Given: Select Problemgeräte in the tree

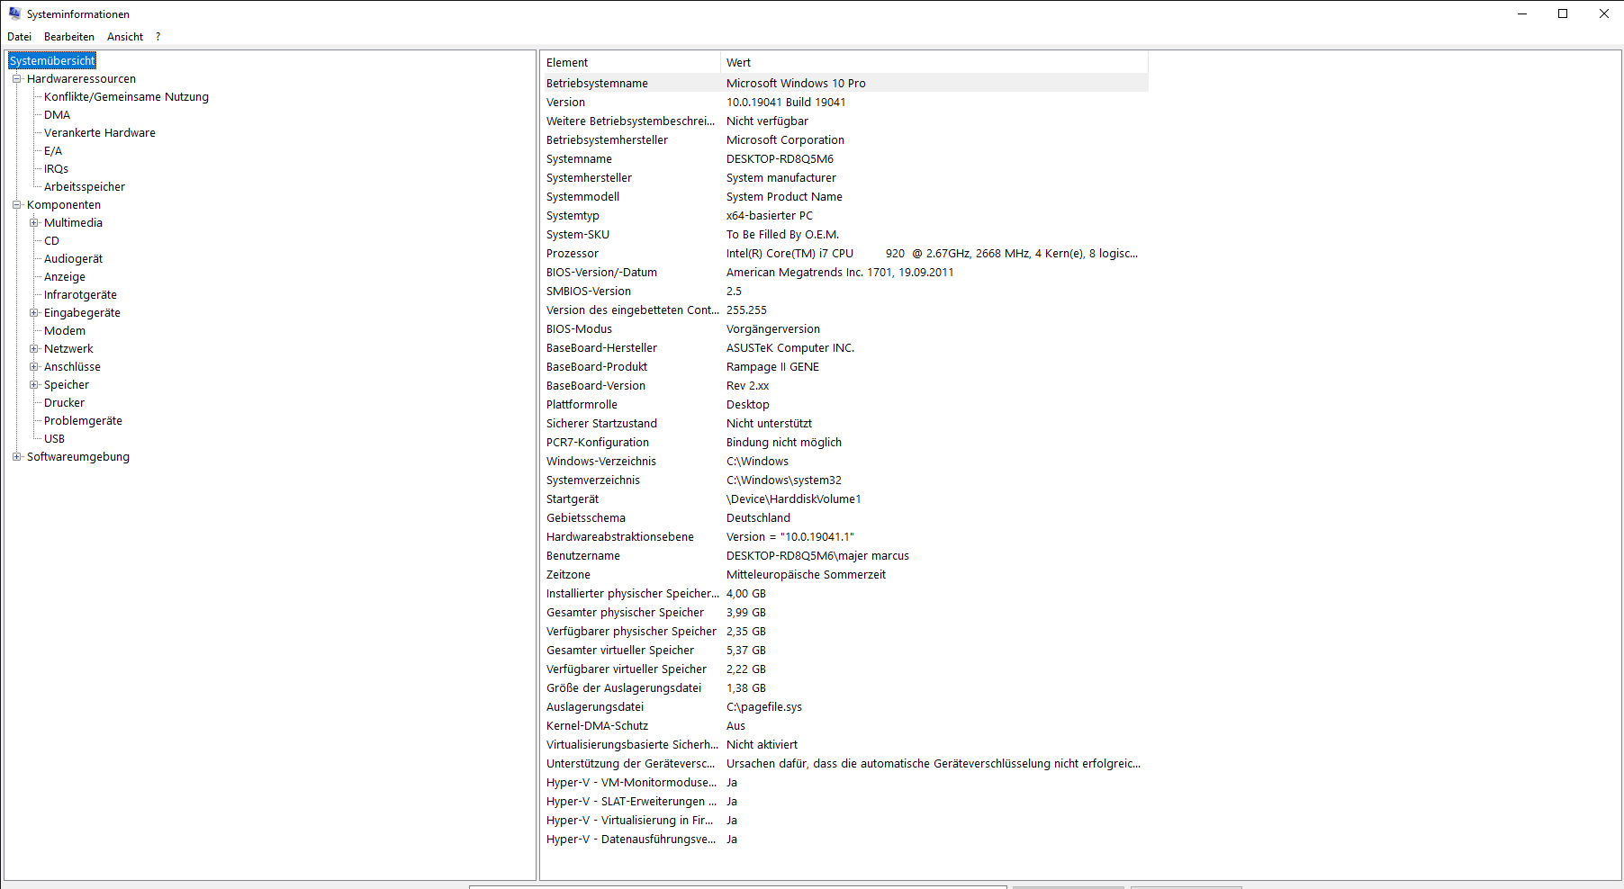Looking at the screenshot, I should 83,420.
